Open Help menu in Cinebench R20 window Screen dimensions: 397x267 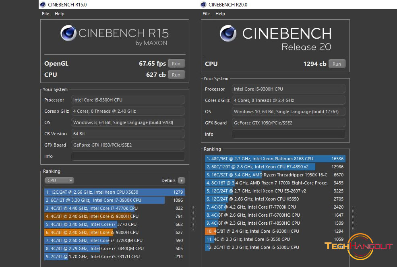pyautogui.click(x=220, y=14)
